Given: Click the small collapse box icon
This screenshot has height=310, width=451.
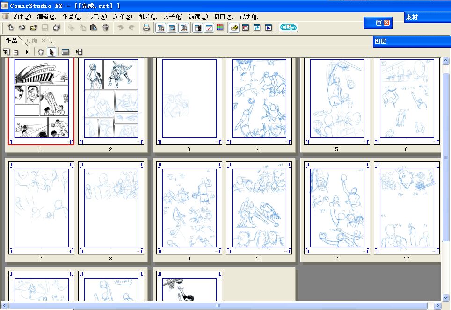Looking at the screenshot, I should (x=16, y=52).
